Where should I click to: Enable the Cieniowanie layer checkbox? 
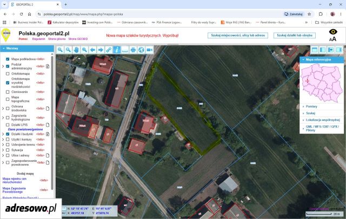[x=8, y=92]
